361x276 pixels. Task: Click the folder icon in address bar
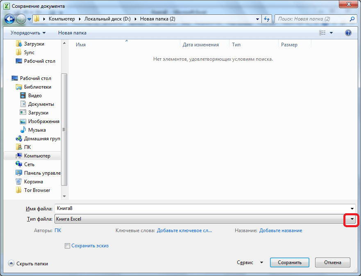36,19
